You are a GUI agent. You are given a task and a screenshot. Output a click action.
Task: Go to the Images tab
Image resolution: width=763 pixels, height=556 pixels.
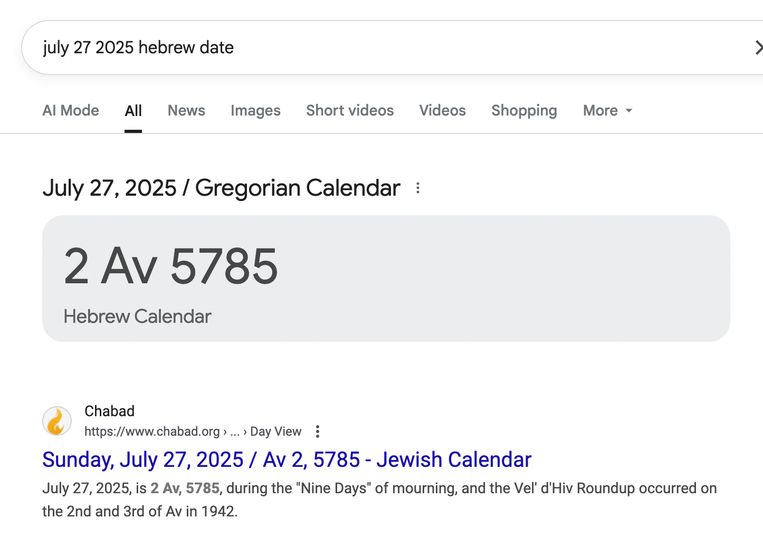click(x=255, y=111)
